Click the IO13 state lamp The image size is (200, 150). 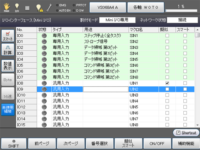44,113
